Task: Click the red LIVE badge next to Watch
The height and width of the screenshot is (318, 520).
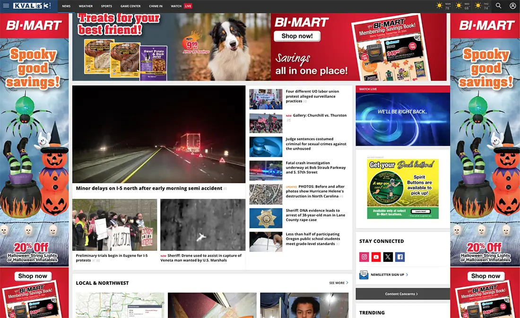Action: 188,6
